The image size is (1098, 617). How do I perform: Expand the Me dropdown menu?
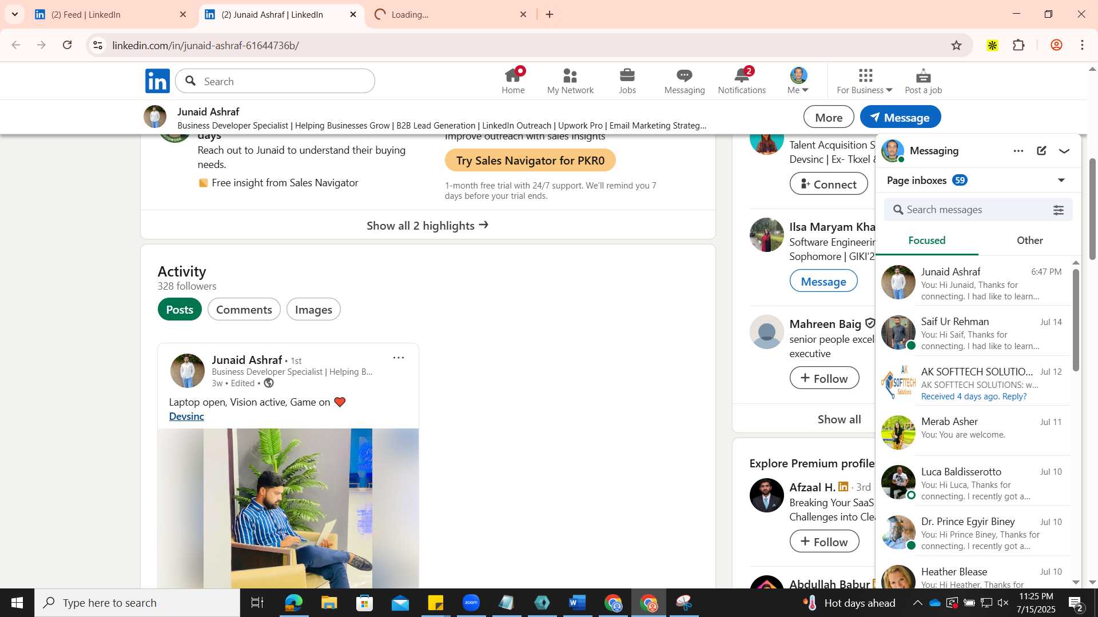click(798, 81)
